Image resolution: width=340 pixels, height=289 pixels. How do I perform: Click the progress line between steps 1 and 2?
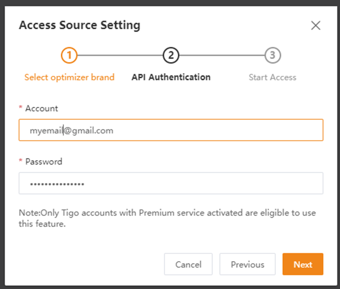(120, 55)
